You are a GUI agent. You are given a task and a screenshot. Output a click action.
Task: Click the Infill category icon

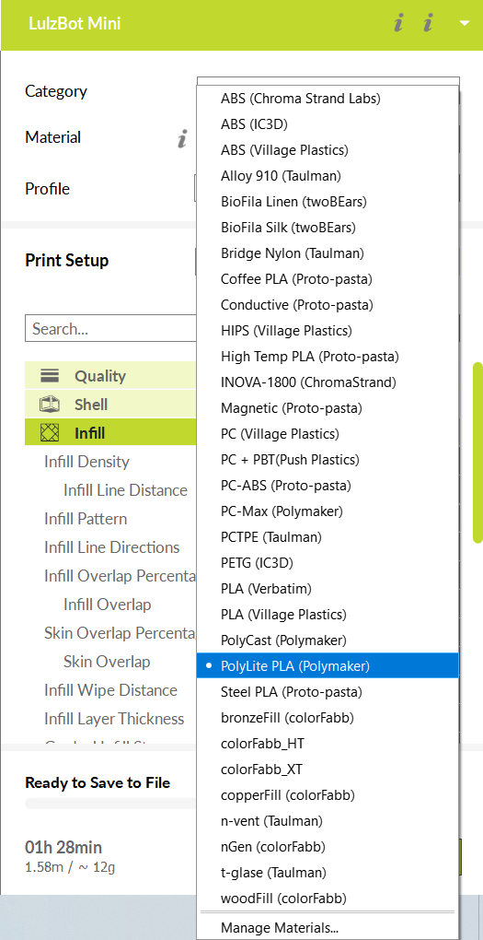[49, 433]
